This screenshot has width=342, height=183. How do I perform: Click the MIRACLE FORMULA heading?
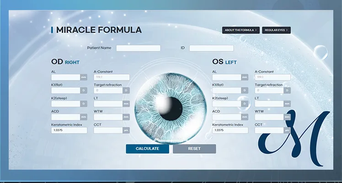click(x=99, y=30)
